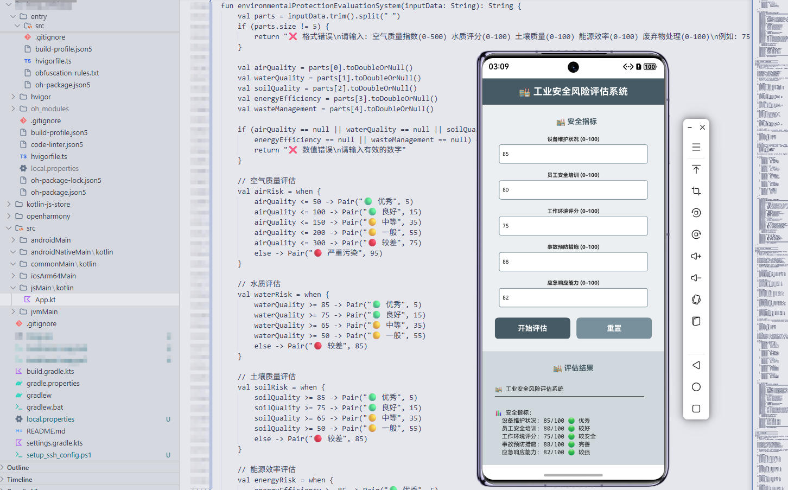This screenshot has width=788, height=490.
Task: Click the hvigorfile.ts TS icon under src
Action: click(x=28, y=61)
